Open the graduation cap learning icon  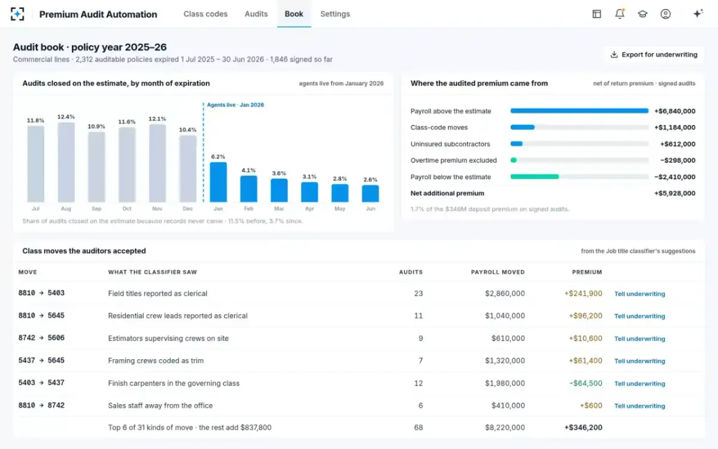coord(643,14)
